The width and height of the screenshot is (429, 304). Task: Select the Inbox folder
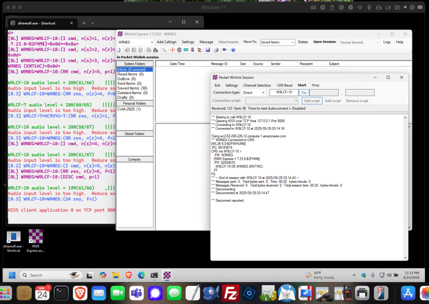(134, 70)
